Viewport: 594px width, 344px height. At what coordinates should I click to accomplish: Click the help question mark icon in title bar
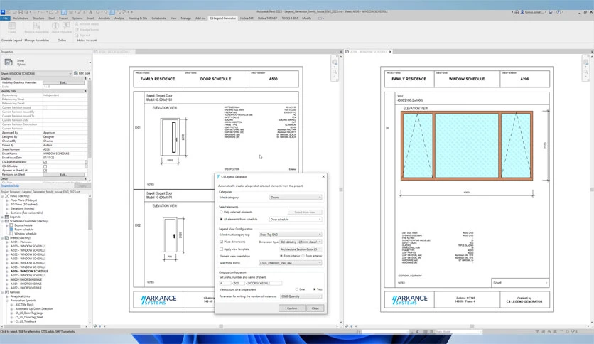pos(558,12)
